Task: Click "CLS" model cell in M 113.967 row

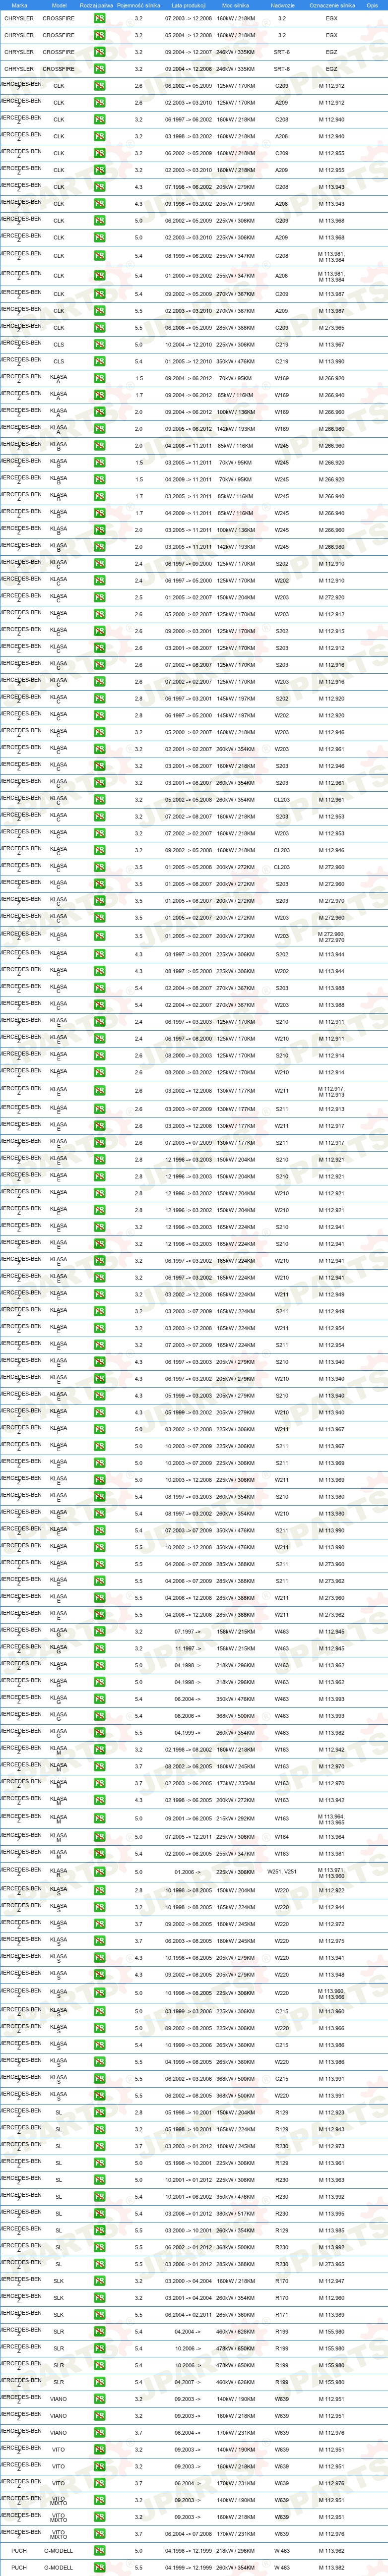Action: [x=58, y=344]
